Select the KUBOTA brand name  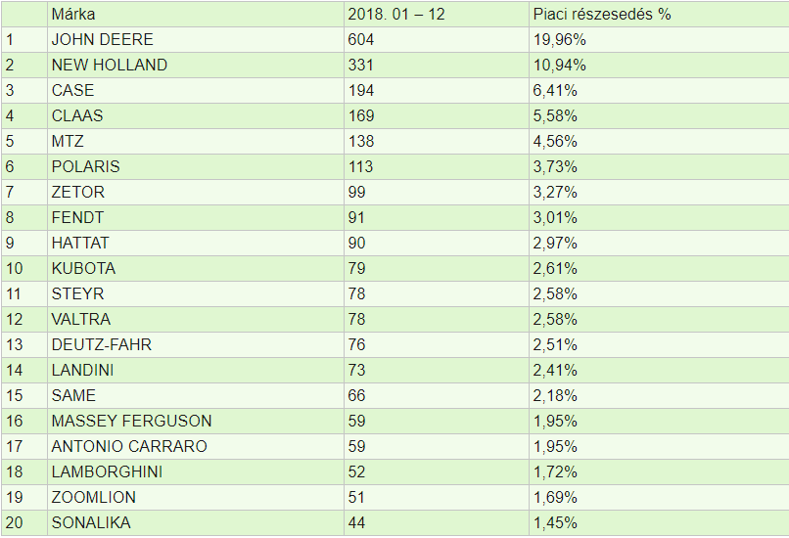(83, 269)
